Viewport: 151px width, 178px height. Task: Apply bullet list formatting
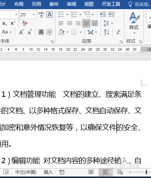pos(61,14)
